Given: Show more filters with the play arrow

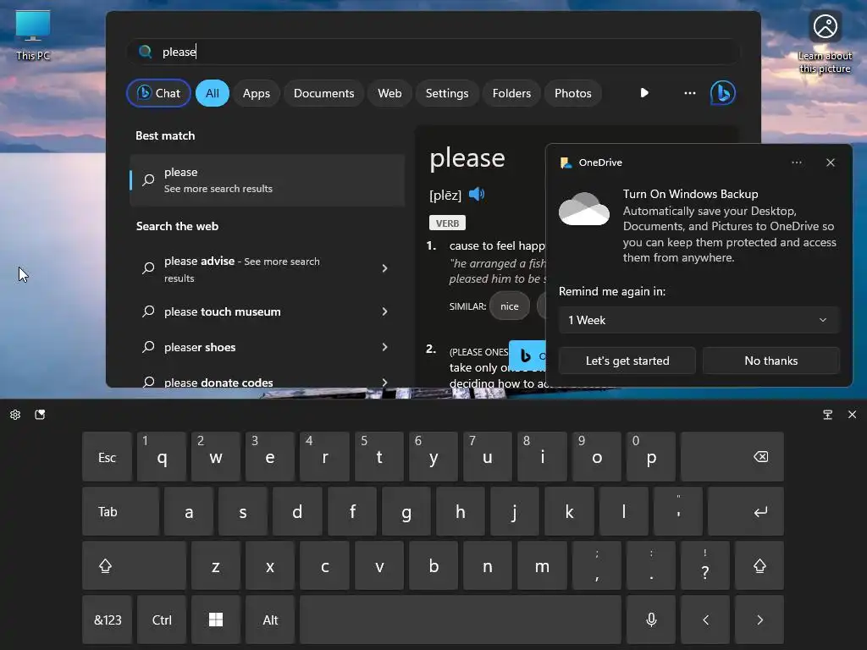Looking at the screenshot, I should (644, 93).
